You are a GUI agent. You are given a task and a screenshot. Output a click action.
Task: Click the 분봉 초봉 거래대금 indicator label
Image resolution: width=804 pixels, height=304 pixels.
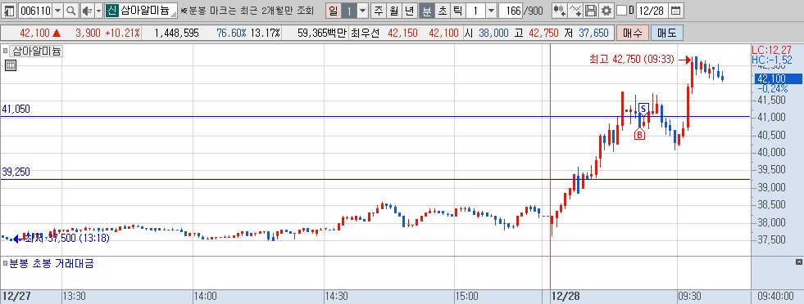point(52,264)
